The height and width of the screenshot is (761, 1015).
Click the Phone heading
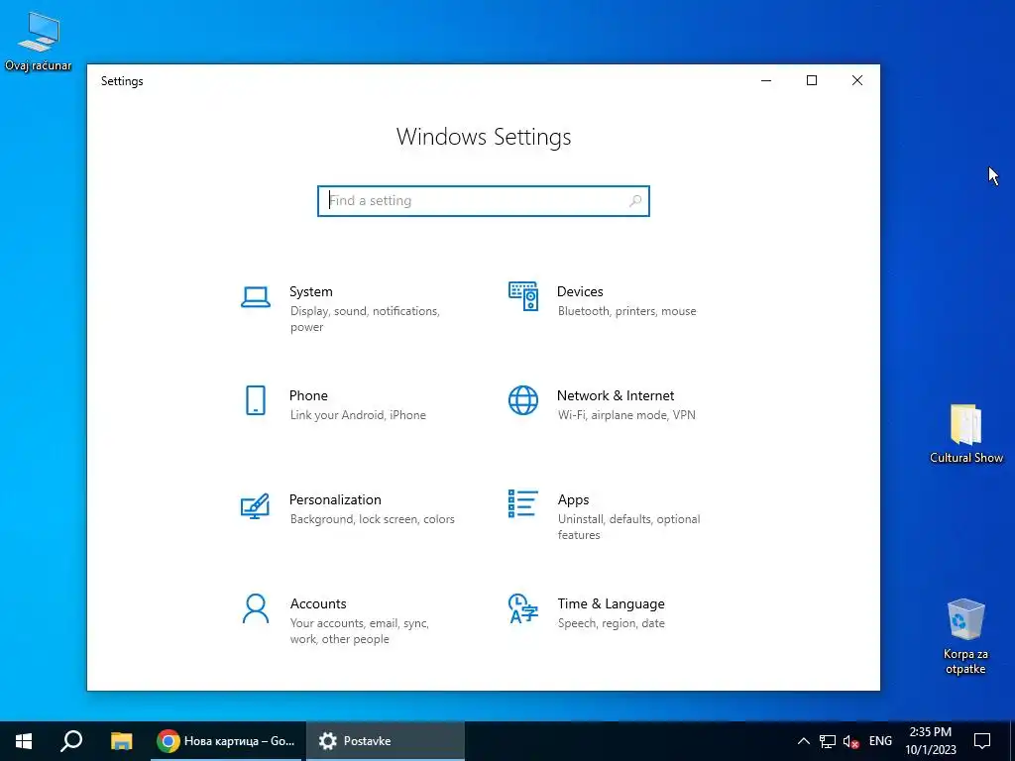tap(308, 395)
